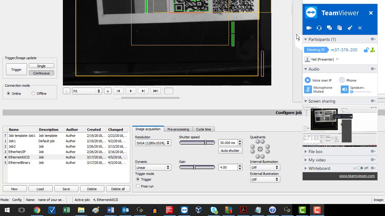The width and height of the screenshot is (385, 216).
Task: Play the image sequence
Action: pos(131,91)
